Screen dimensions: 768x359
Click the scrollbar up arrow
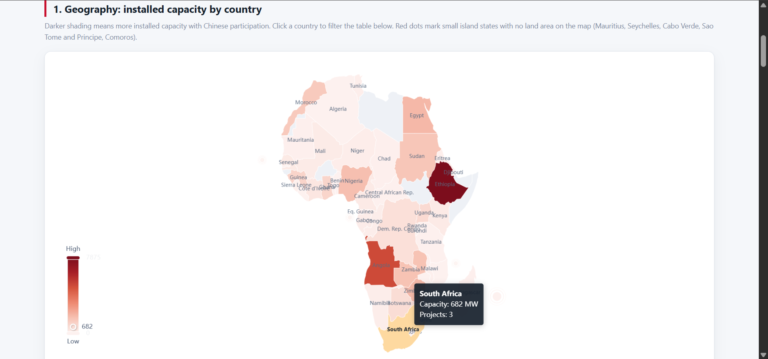point(764,5)
